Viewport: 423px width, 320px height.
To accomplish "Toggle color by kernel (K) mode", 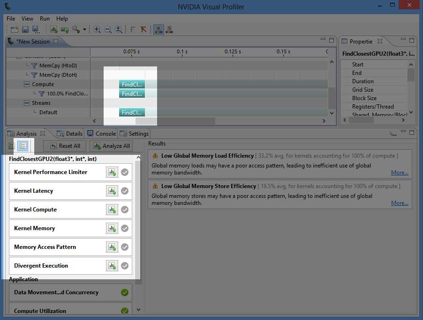I will [159, 29].
